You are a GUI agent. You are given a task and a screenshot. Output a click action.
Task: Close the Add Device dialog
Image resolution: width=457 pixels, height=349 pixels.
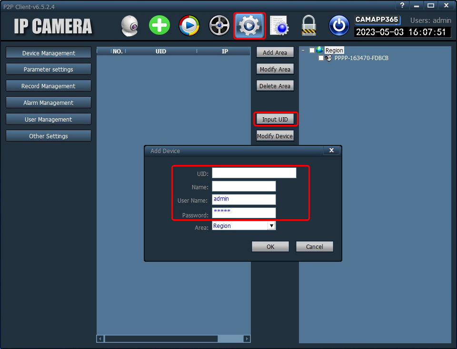click(332, 150)
